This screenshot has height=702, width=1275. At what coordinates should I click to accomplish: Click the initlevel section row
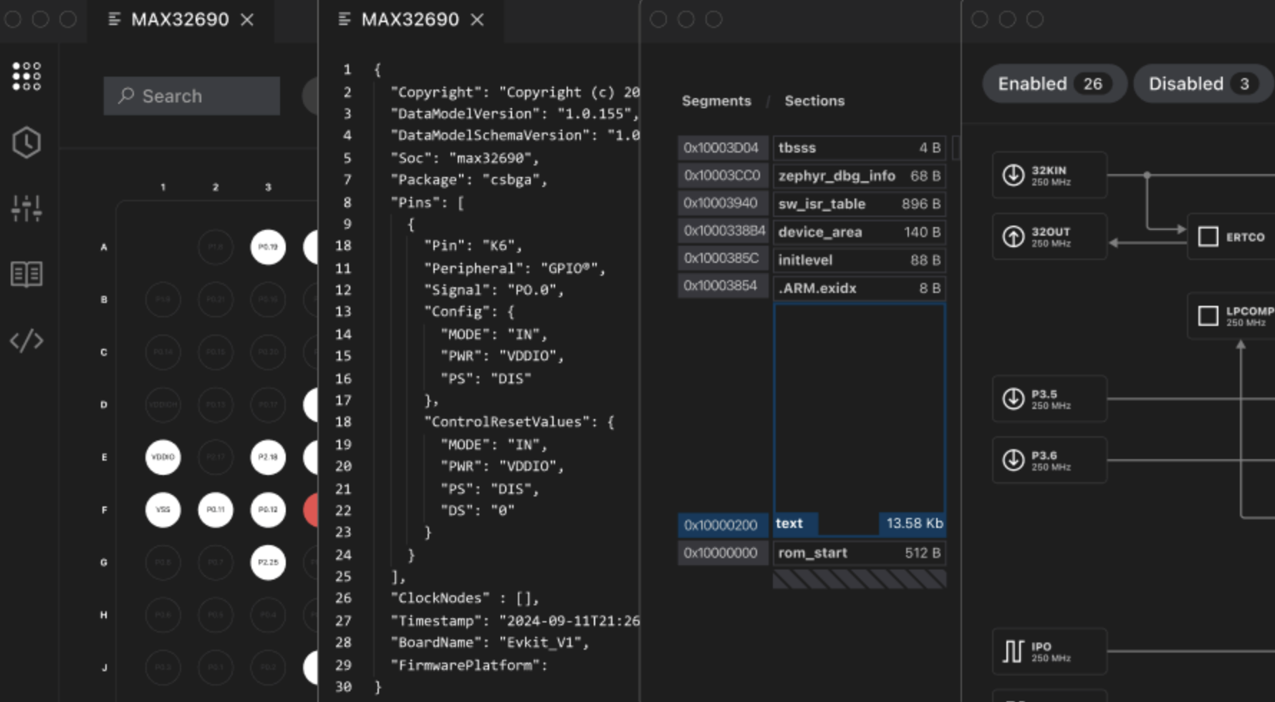860,260
